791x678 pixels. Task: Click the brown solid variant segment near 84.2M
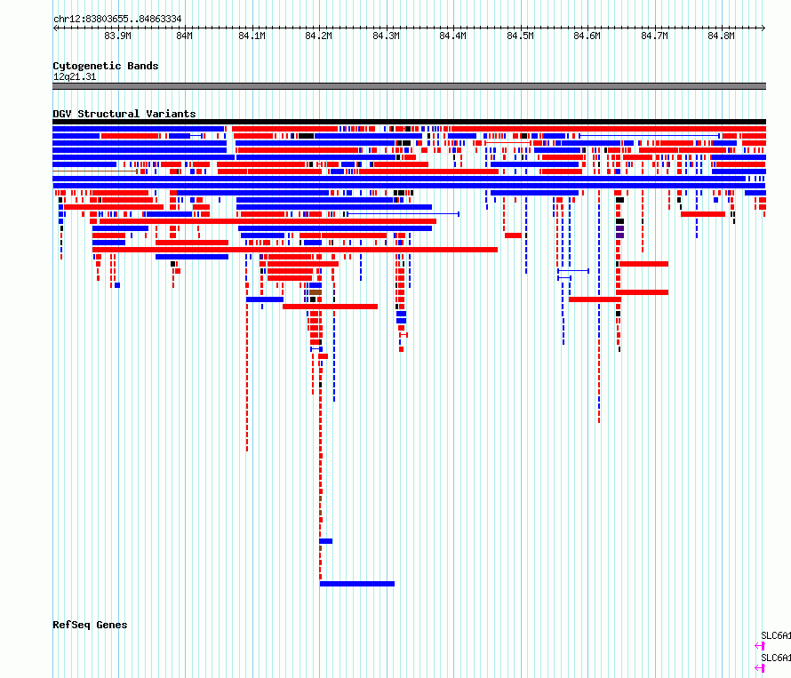click(x=316, y=292)
